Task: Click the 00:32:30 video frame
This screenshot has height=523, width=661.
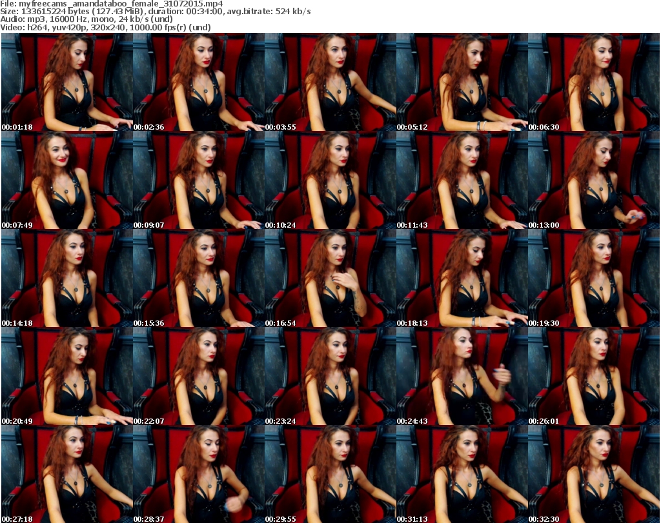Action: (594, 474)
